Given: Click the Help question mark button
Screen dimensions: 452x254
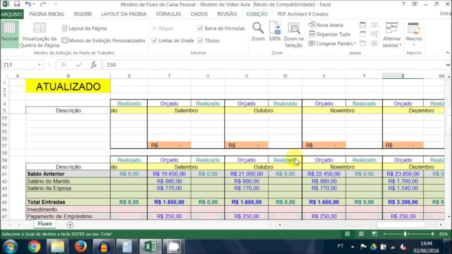Looking at the screenshot, I should pos(404,4).
